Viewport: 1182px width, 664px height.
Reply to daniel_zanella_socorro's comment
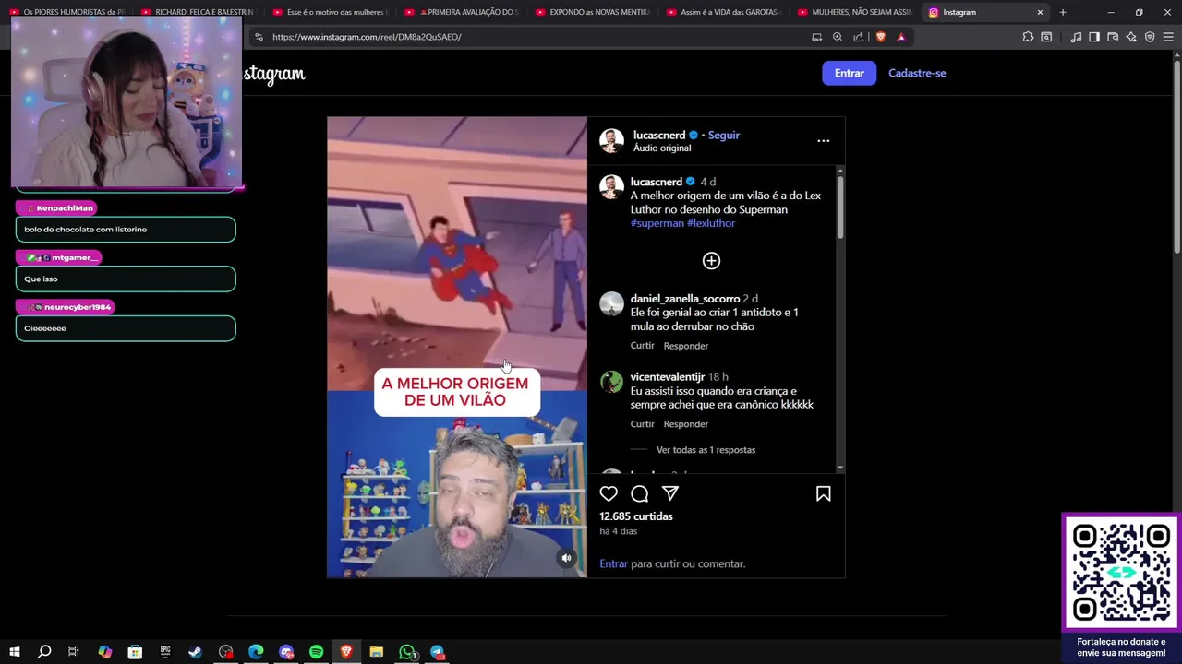click(x=686, y=346)
